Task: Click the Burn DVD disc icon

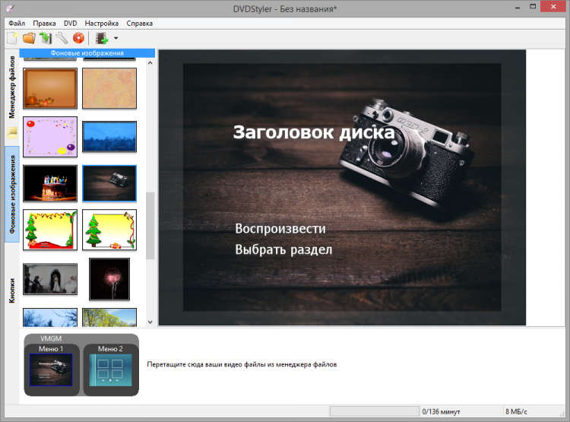Action: coord(78,38)
